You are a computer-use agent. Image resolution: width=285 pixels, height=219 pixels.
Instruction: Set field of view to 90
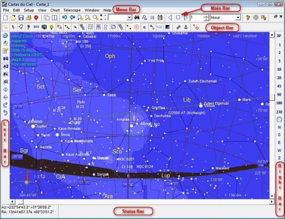coord(279,95)
